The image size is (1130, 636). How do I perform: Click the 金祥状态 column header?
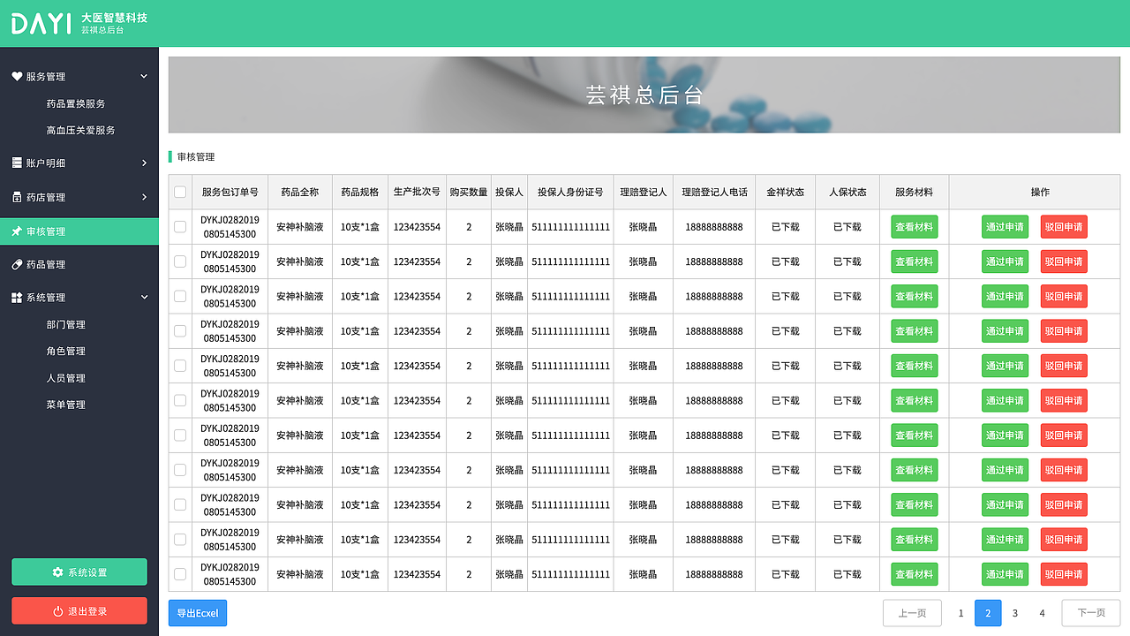pyautogui.click(x=785, y=192)
